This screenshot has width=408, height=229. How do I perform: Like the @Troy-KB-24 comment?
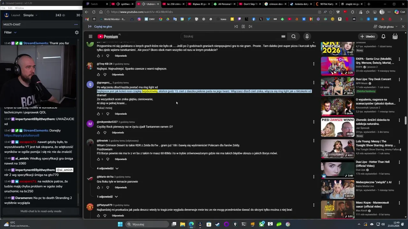pyautogui.click(x=98, y=74)
